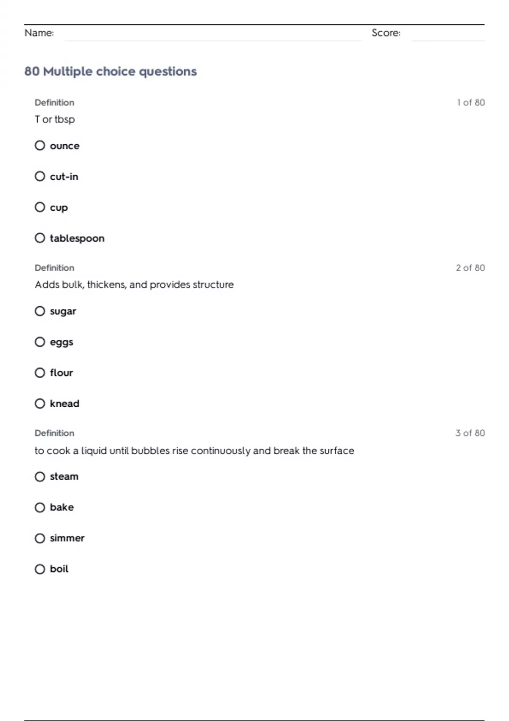Click the 'T or tbsp' definition text

coord(55,119)
